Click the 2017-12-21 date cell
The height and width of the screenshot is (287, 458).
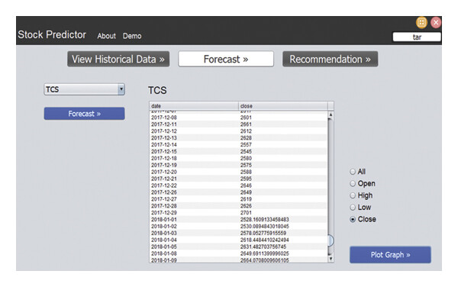(194, 179)
